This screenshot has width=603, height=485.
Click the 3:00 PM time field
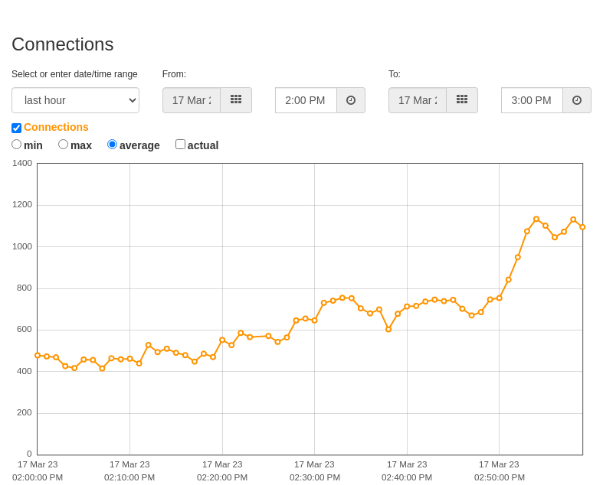(532, 100)
